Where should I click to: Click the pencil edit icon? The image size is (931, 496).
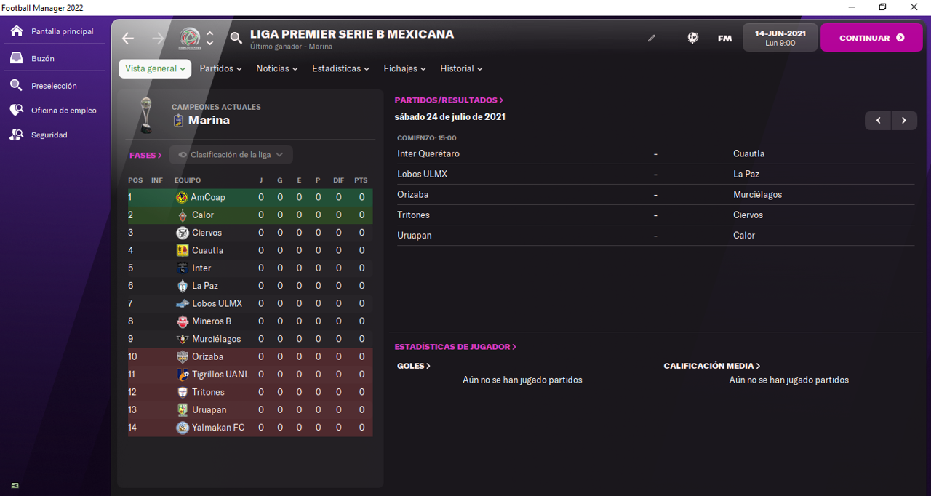tap(652, 38)
